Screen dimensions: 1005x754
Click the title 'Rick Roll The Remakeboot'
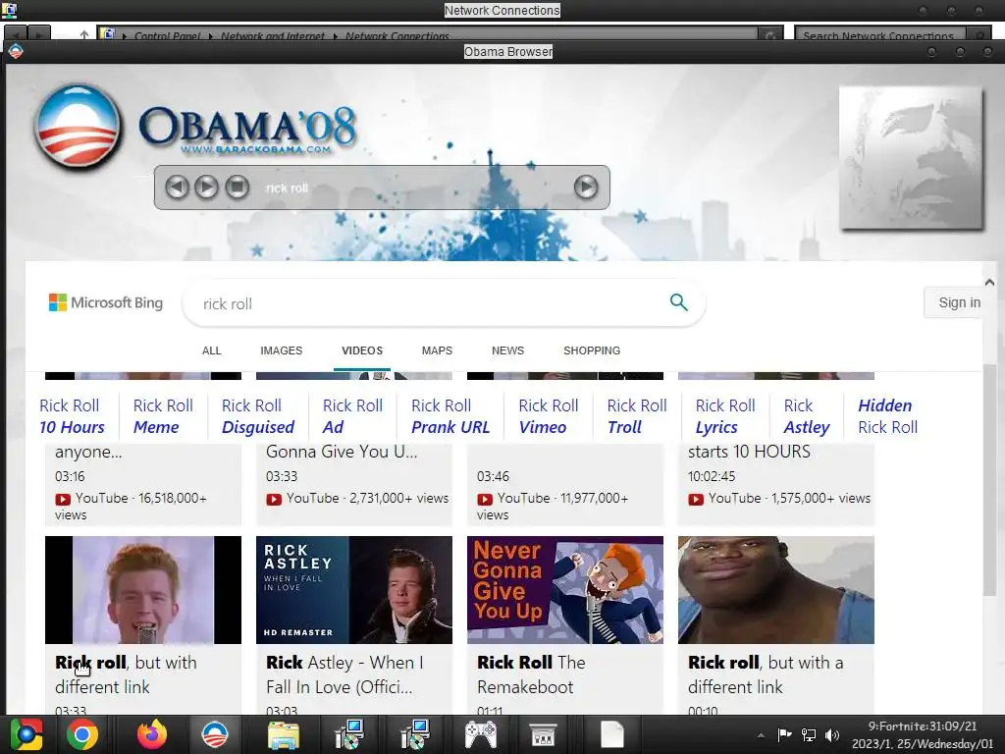click(531, 674)
